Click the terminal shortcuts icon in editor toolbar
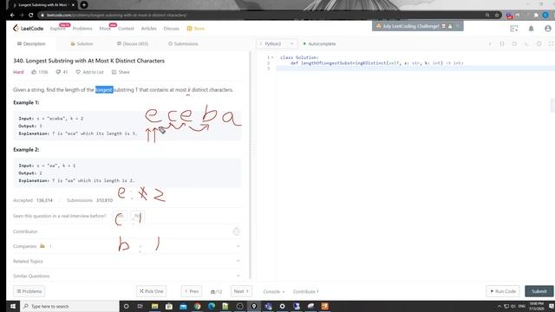Viewport: 555px width, 312px height. click(526, 44)
